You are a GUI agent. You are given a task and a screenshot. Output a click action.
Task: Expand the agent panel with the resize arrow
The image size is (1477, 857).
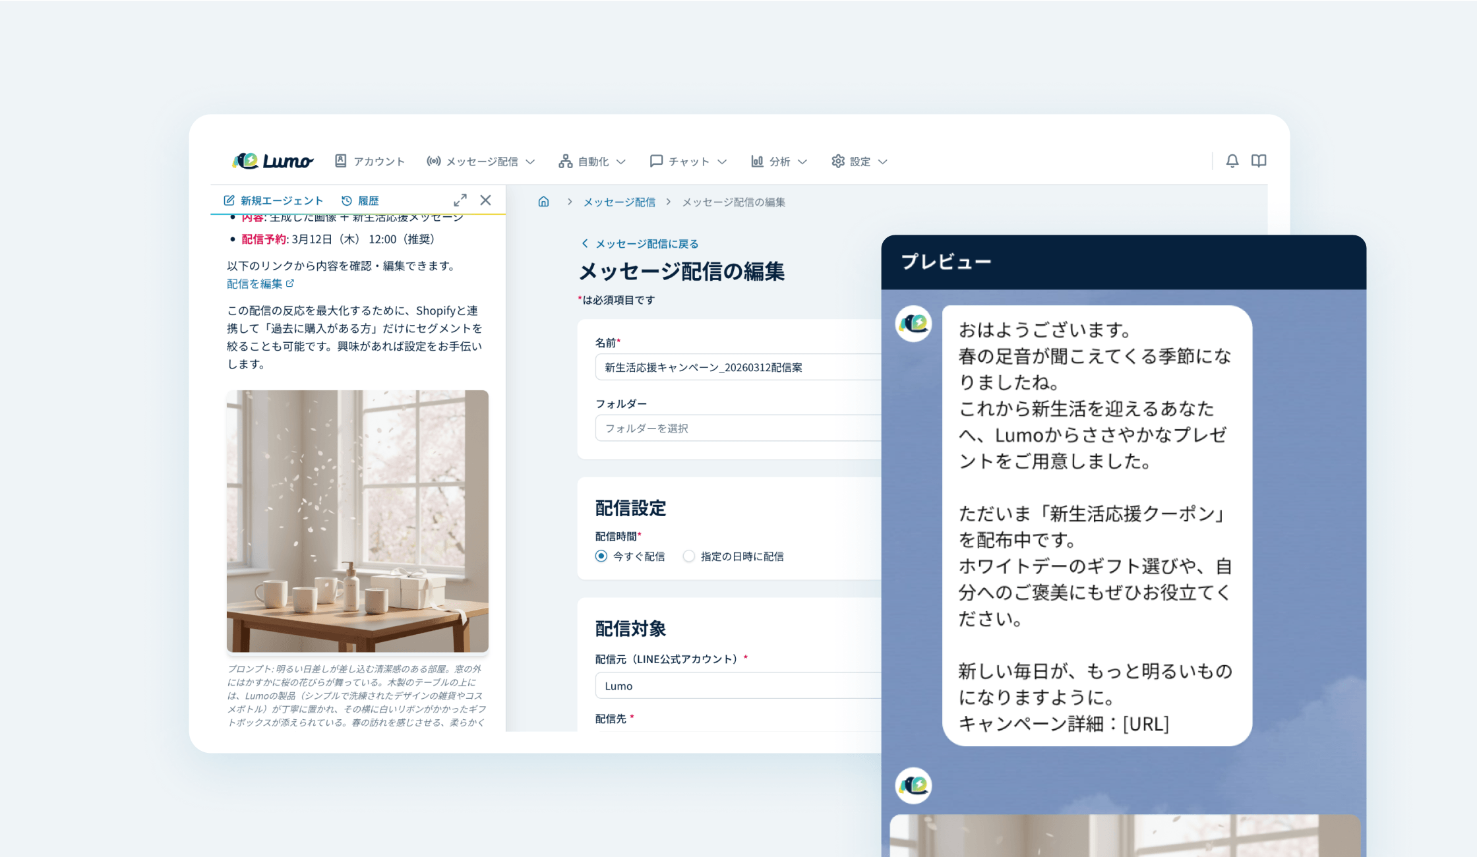(460, 200)
